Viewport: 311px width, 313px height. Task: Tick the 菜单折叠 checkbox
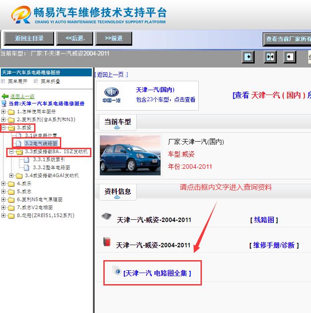point(35,81)
